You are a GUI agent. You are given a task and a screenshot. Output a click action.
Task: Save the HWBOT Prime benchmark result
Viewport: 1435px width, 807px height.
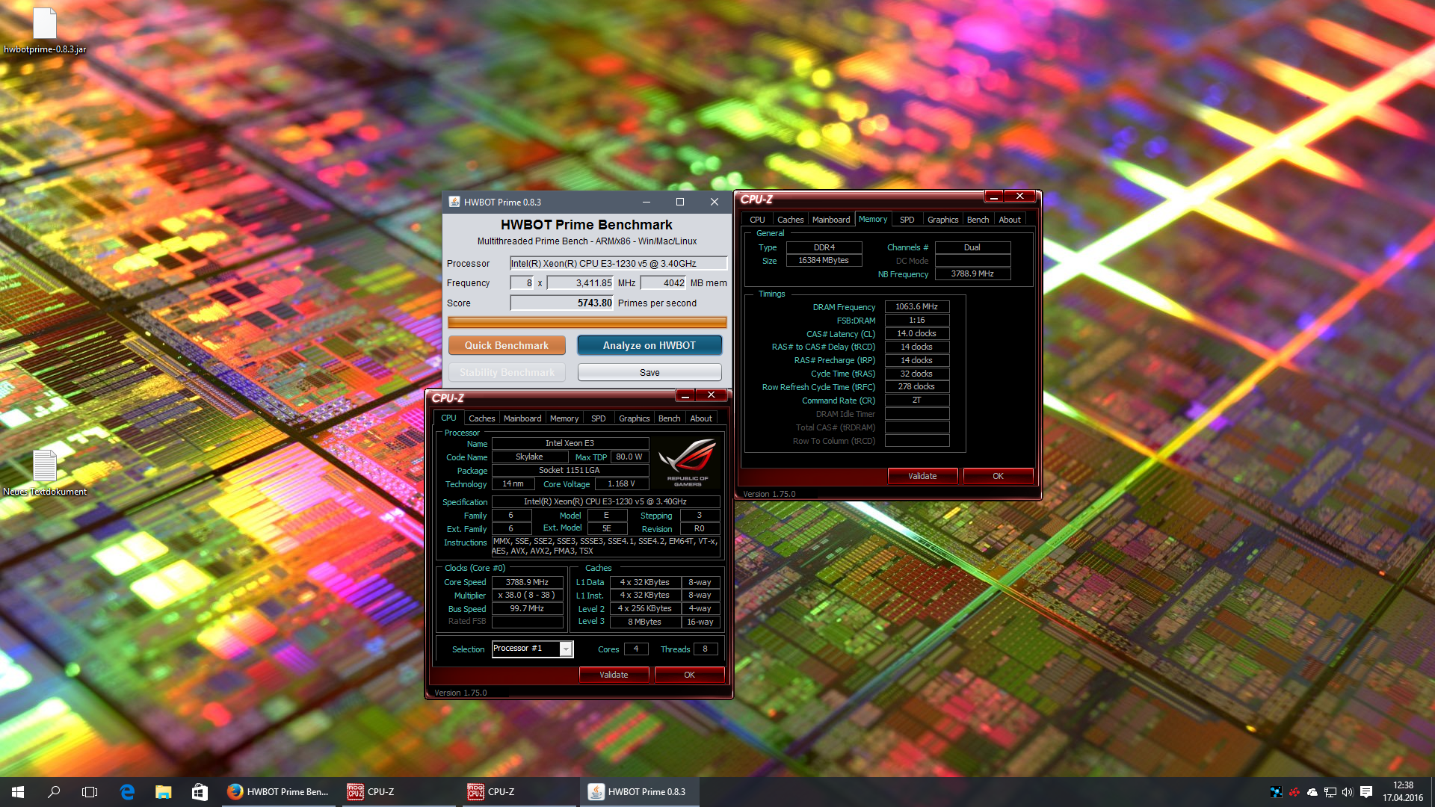coord(649,372)
